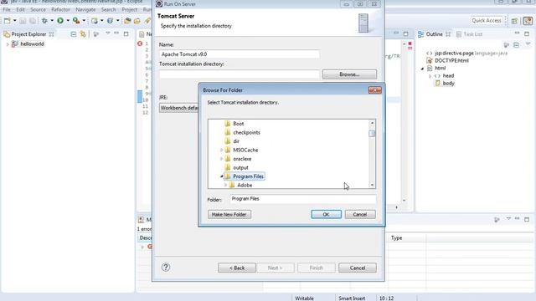Toggle Link with Editor in Project Explorer
The image size is (536, 301).
coord(83,34)
